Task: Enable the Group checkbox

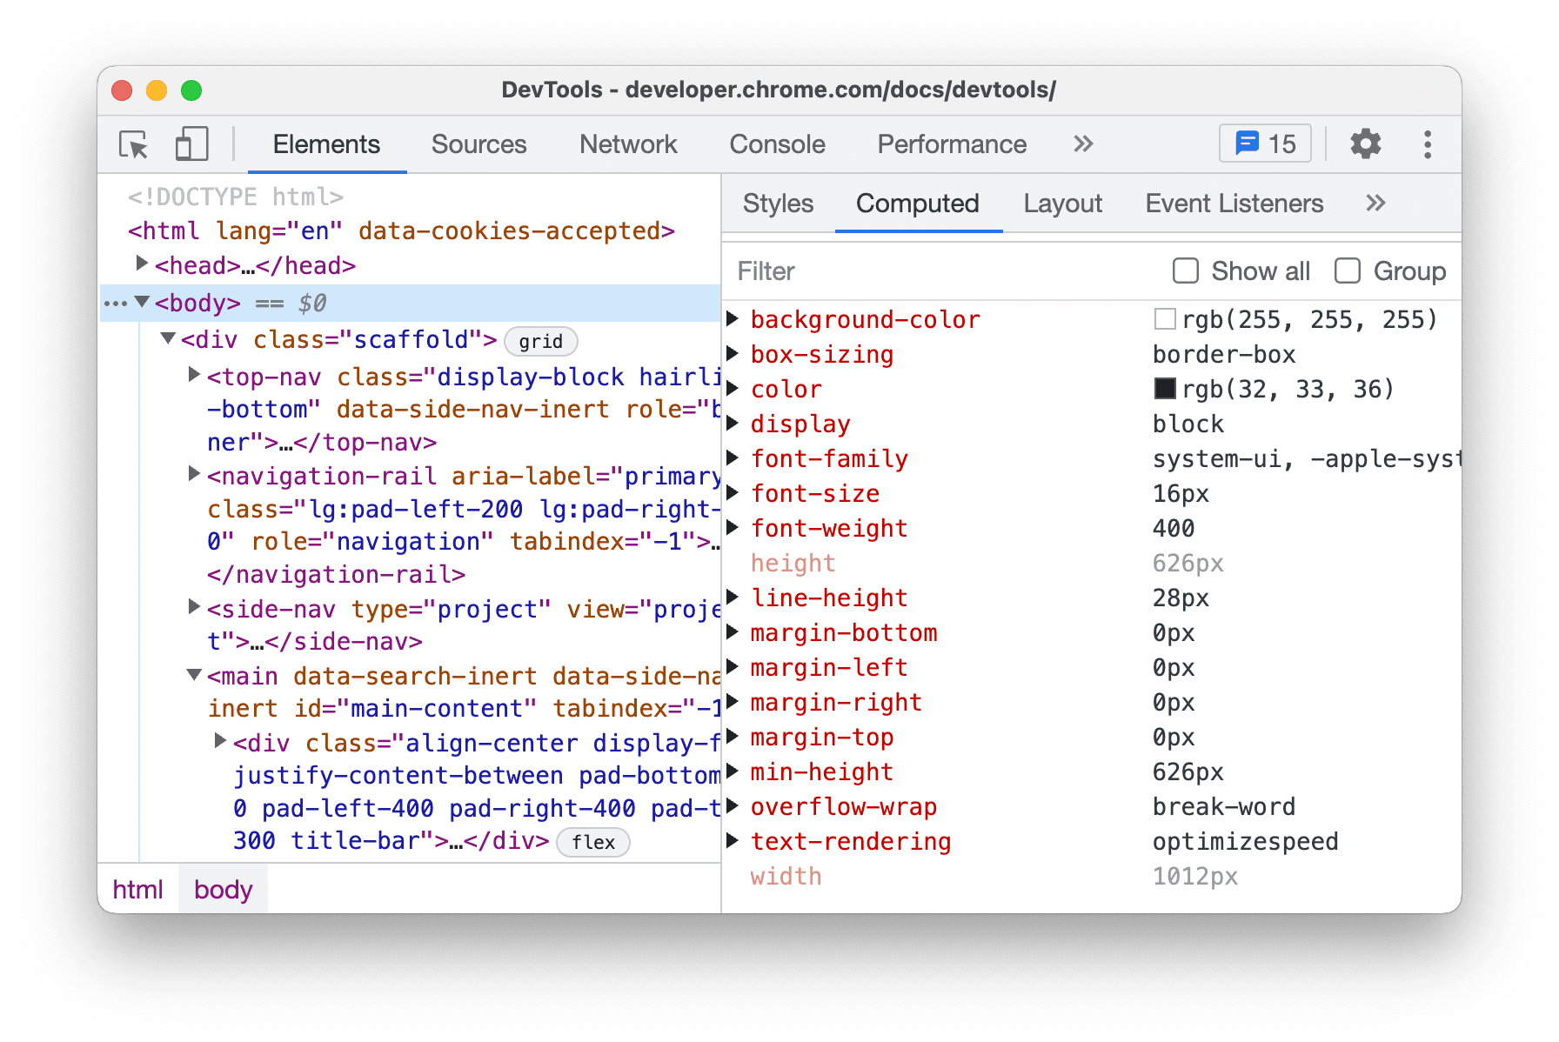Action: click(x=1347, y=271)
